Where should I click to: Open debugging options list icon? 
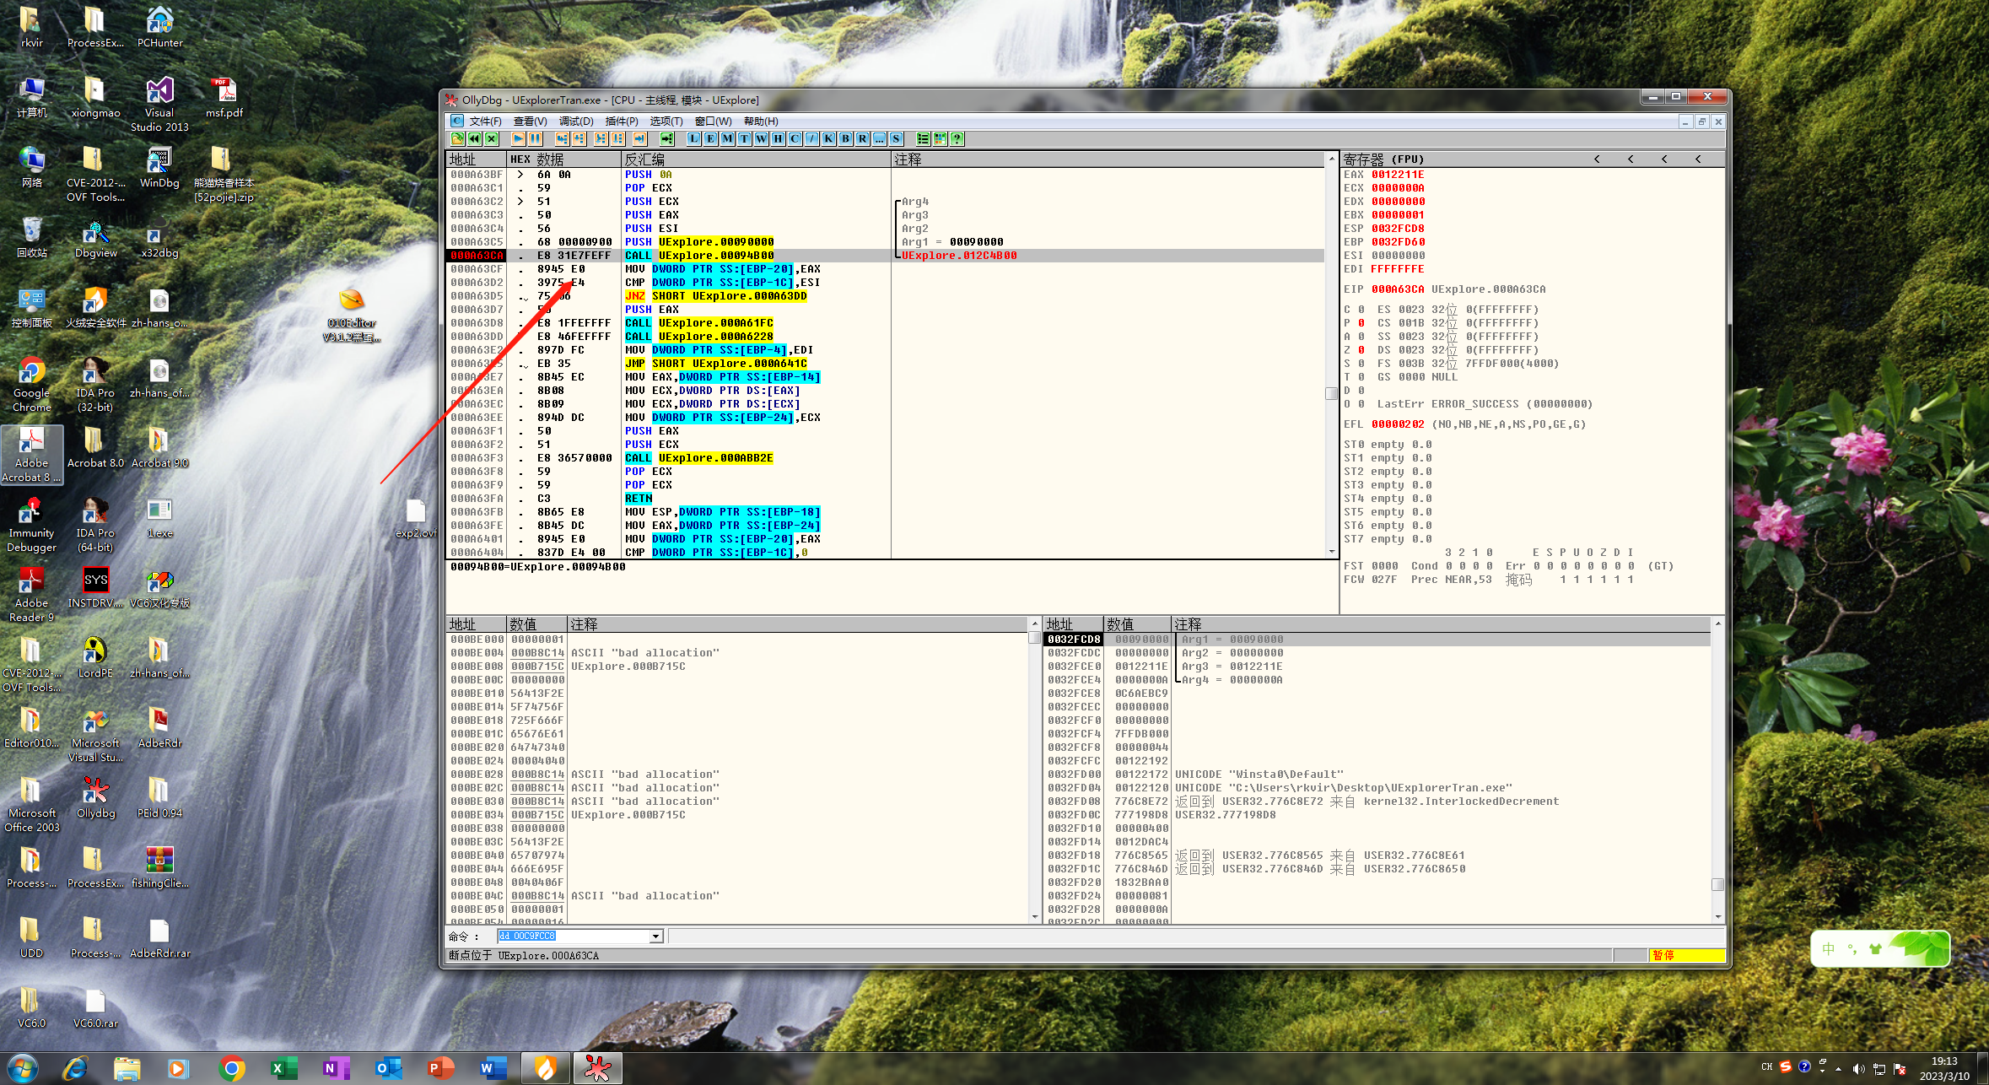(x=923, y=138)
